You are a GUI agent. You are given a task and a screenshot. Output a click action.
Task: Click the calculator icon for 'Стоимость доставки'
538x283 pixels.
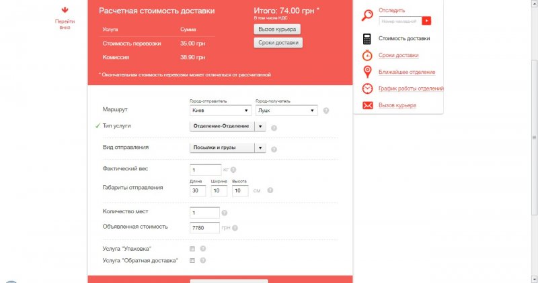coord(367,38)
